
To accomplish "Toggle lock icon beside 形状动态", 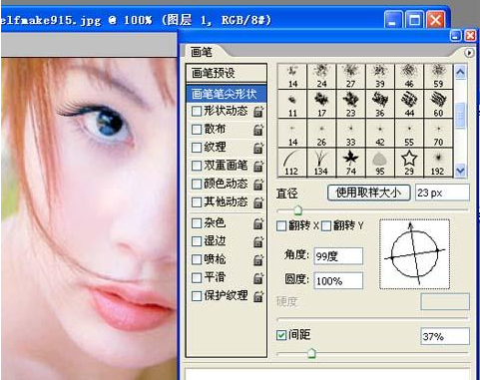I will point(258,112).
